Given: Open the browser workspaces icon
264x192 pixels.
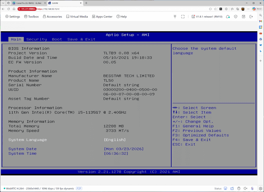Looking at the screenshot, I should [x=9, y=3].
